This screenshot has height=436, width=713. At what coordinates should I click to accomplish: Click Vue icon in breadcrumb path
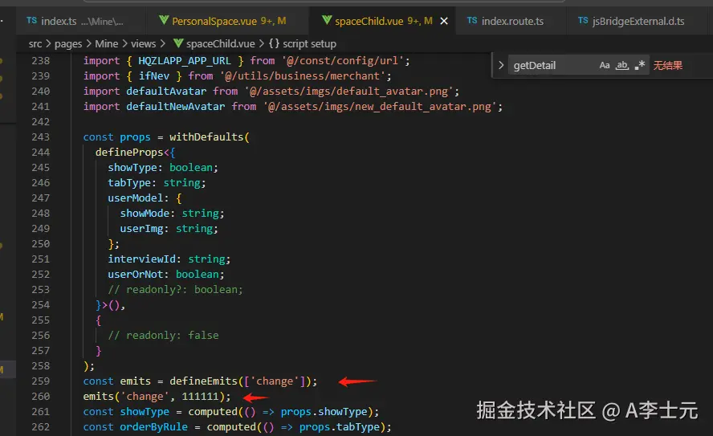coord(178,43)
